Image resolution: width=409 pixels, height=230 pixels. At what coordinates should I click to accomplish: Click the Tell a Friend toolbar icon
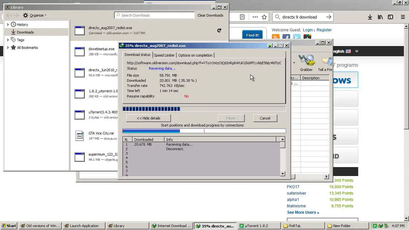tap(325, 63)
